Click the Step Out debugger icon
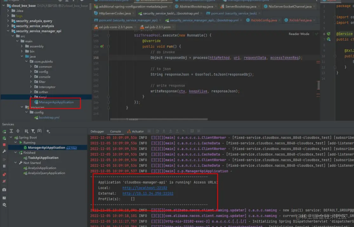This screenshot has width=354, height=227. pos(177,131)
